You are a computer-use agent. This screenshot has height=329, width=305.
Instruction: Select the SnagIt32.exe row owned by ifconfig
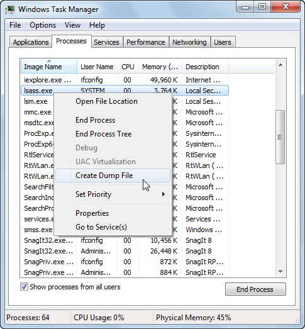[125, 240]
